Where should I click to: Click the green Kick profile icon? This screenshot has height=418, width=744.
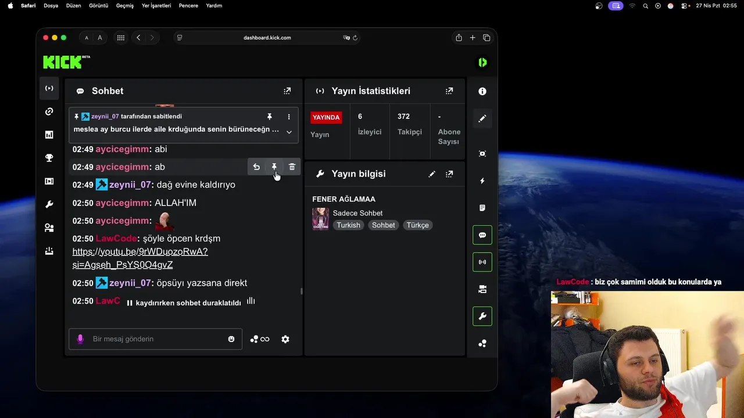(x=482, y=62)
